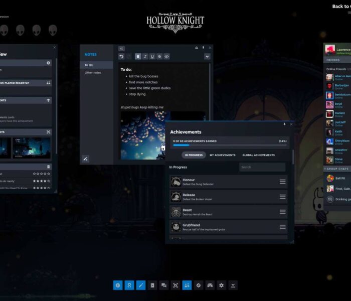Switch to the My Achievements tab
Viewport: 351px width, 301px height.
click(x=223, y=155)
